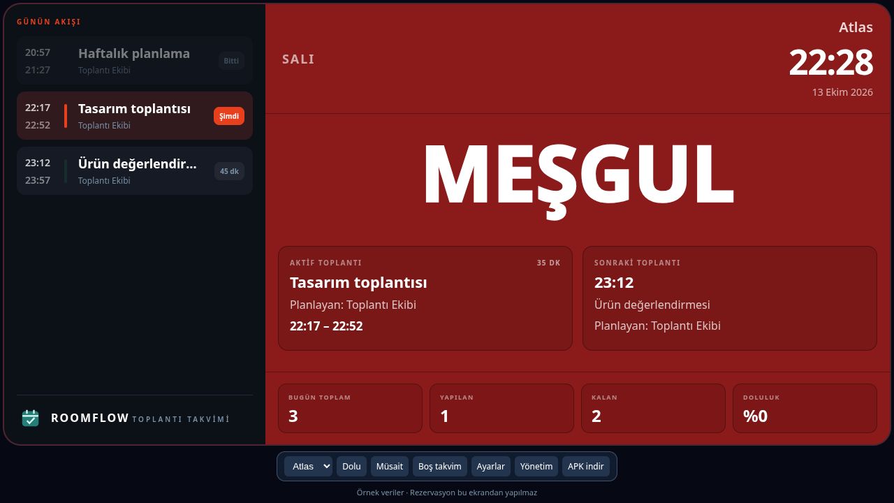Screen dimensions: 894x503
Task: Click the Bugün Toplam stat card
Action: (350, 408)
